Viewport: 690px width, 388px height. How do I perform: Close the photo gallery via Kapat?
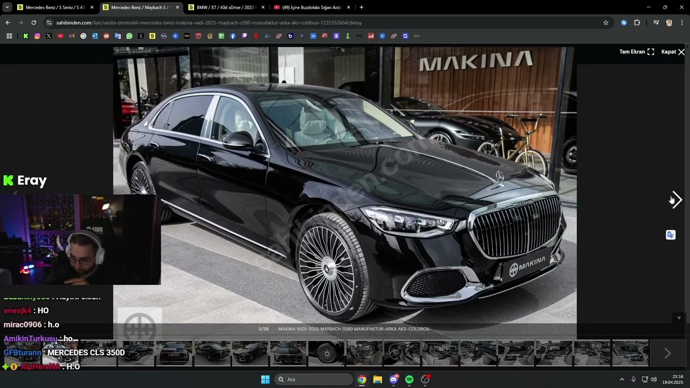673,52
